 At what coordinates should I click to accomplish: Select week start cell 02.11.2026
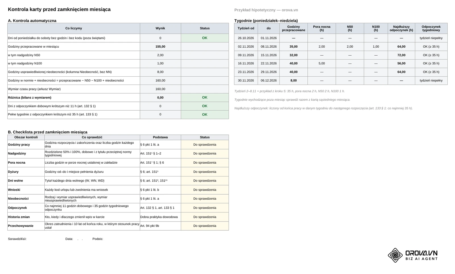(x=246, y=47)
